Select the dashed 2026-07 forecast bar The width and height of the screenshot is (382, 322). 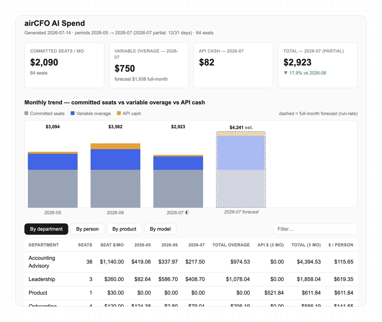coord(241,170)
